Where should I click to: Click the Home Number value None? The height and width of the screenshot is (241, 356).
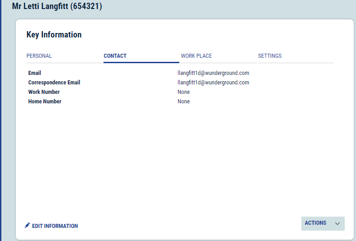click(183, 102)
